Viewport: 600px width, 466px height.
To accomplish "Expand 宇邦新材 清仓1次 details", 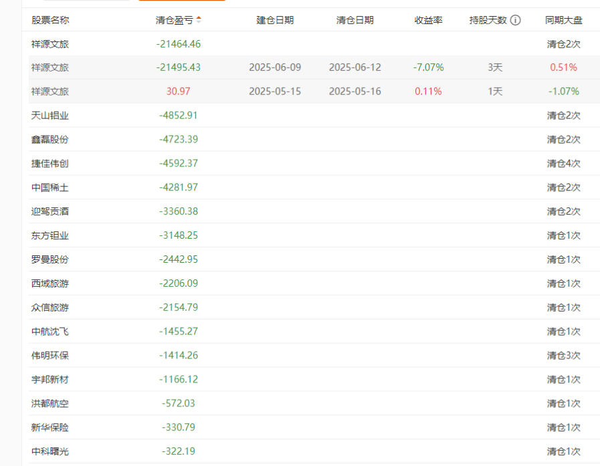I will (x=564, y=380).
